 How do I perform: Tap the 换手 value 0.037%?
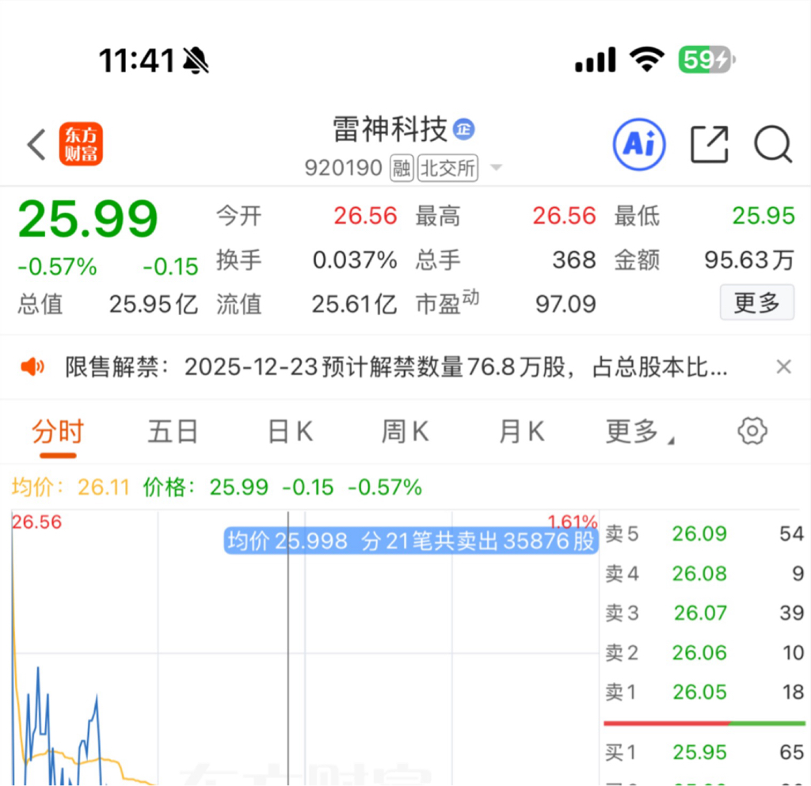(x=355, y=260)
